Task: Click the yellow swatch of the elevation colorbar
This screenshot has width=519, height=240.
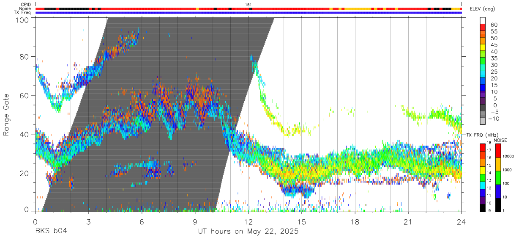Action: (x=483, y=47)
